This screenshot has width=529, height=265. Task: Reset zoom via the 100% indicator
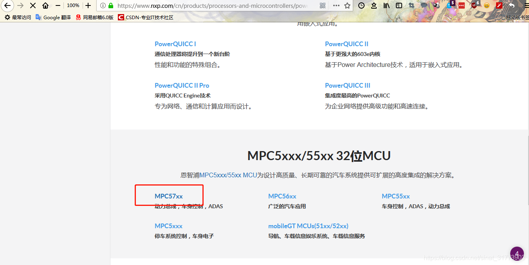point(73,5)
